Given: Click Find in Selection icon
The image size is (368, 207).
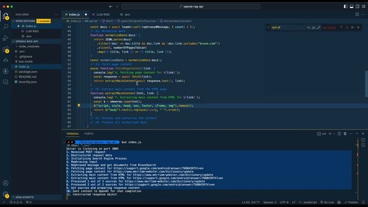Looking at the screenshot, I should (352, 28).
